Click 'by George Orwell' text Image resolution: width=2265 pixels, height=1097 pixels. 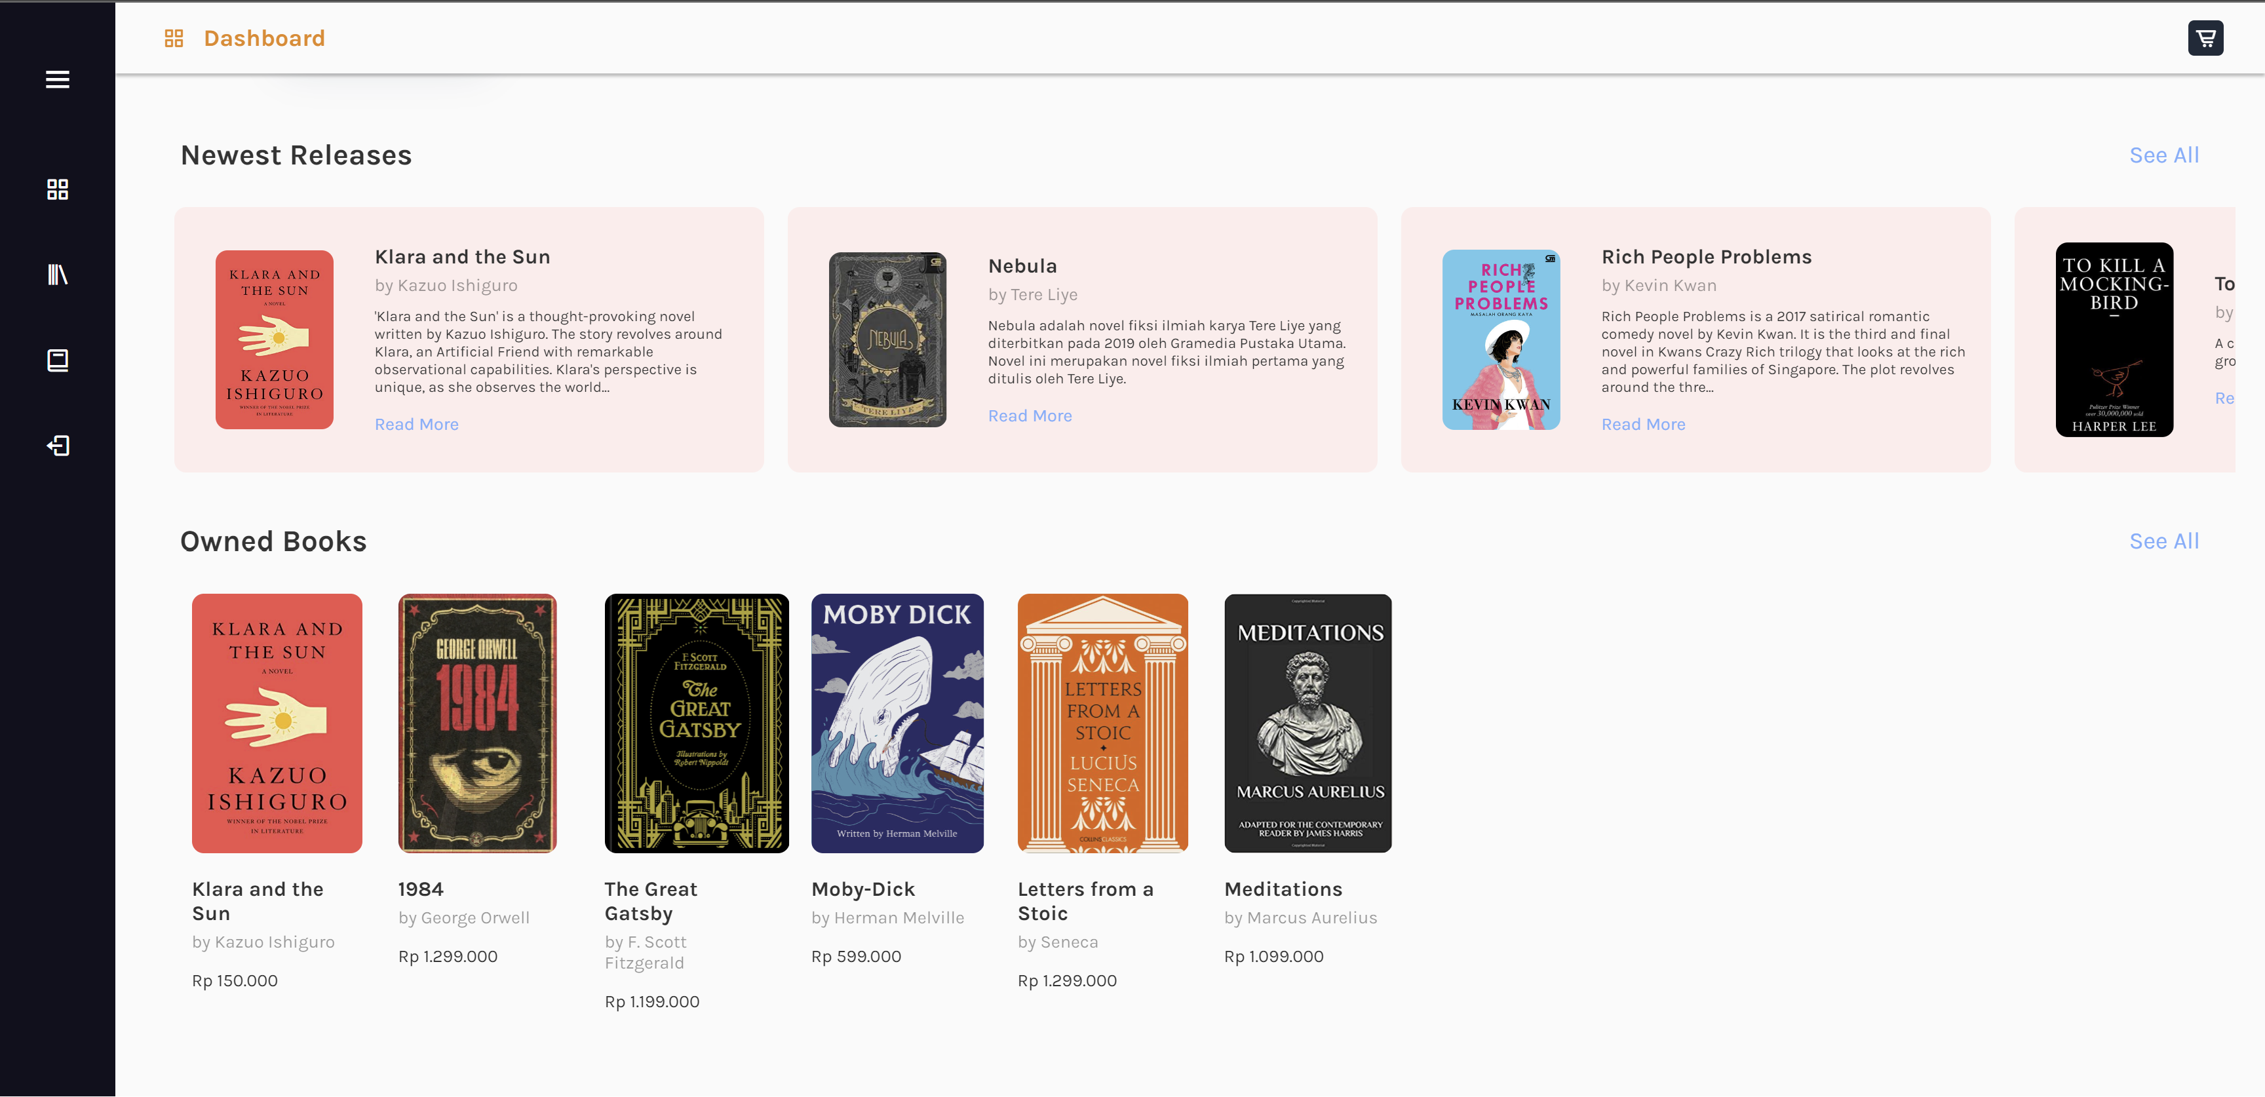click(463, 917)
